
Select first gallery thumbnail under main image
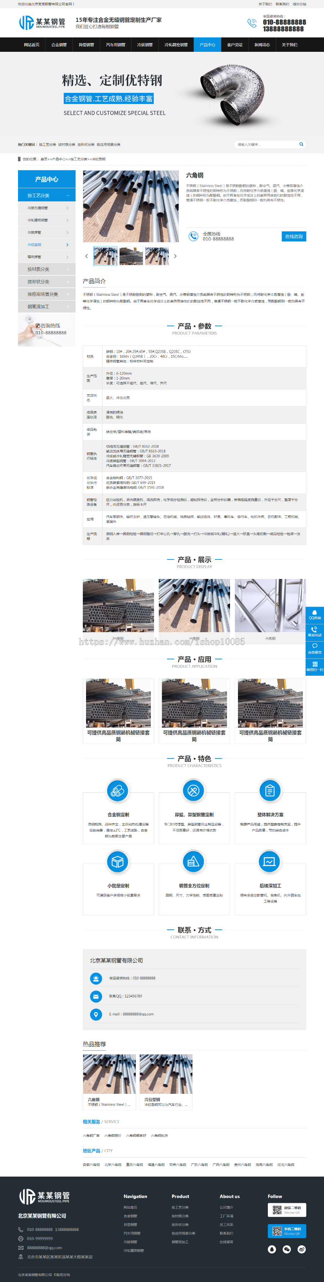click(105, 256)
